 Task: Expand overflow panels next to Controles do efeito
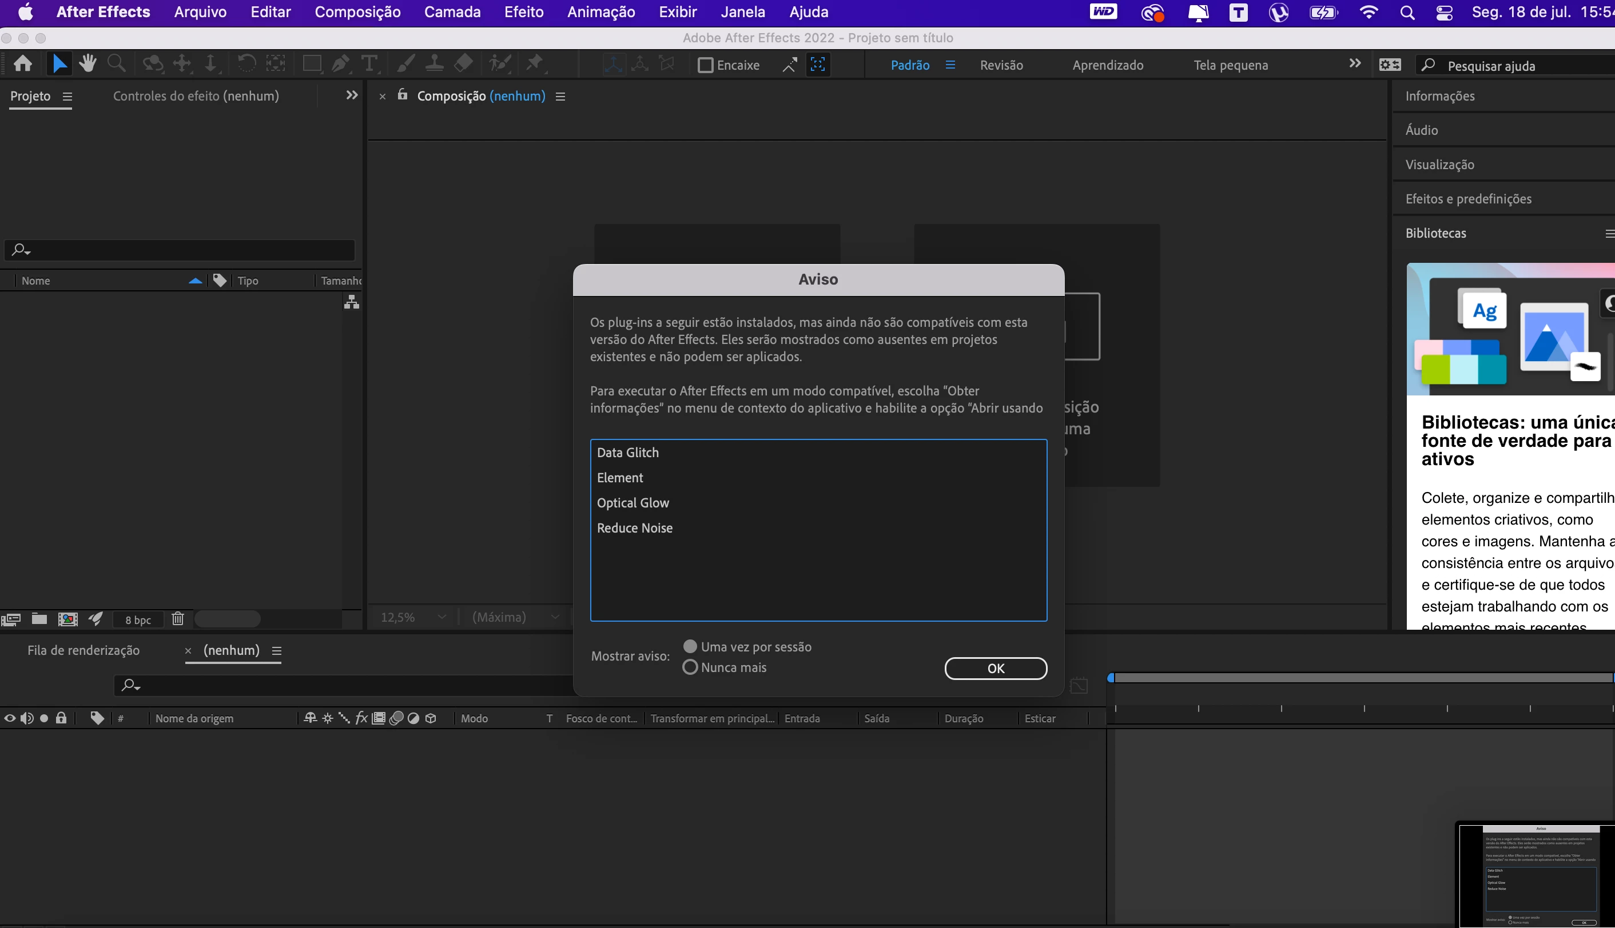click(x=352, y=95)
